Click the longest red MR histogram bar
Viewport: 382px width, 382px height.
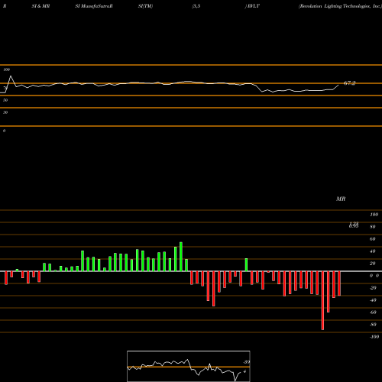[x=323, y=300]
